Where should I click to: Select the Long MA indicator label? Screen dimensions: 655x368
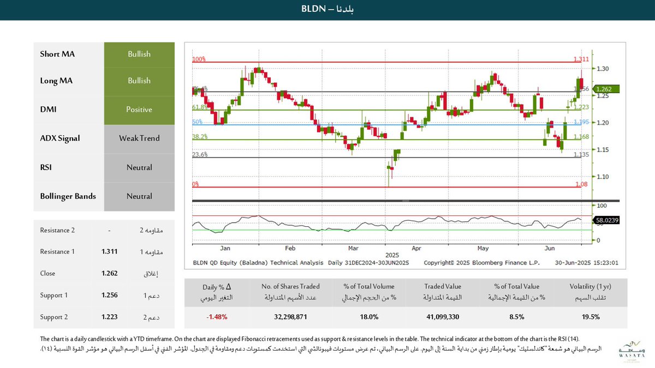click(56, 81)
